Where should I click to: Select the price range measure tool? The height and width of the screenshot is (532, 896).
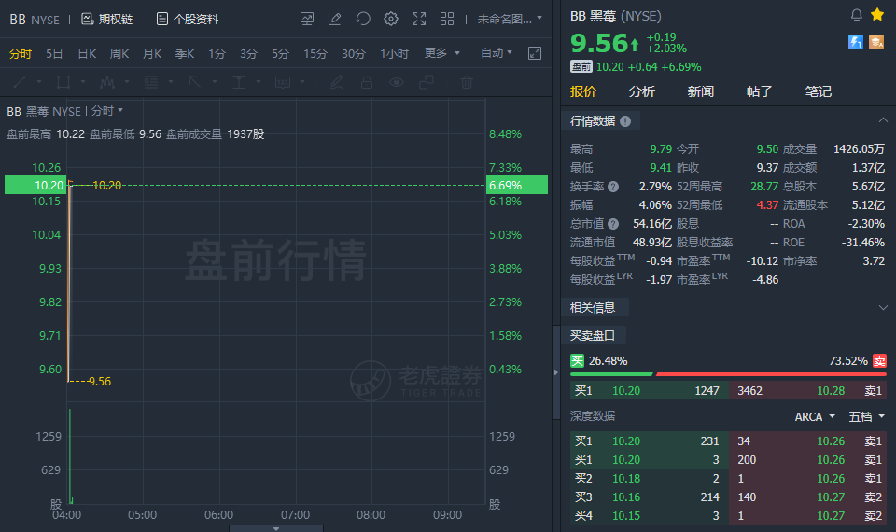(x=239, y=82)
